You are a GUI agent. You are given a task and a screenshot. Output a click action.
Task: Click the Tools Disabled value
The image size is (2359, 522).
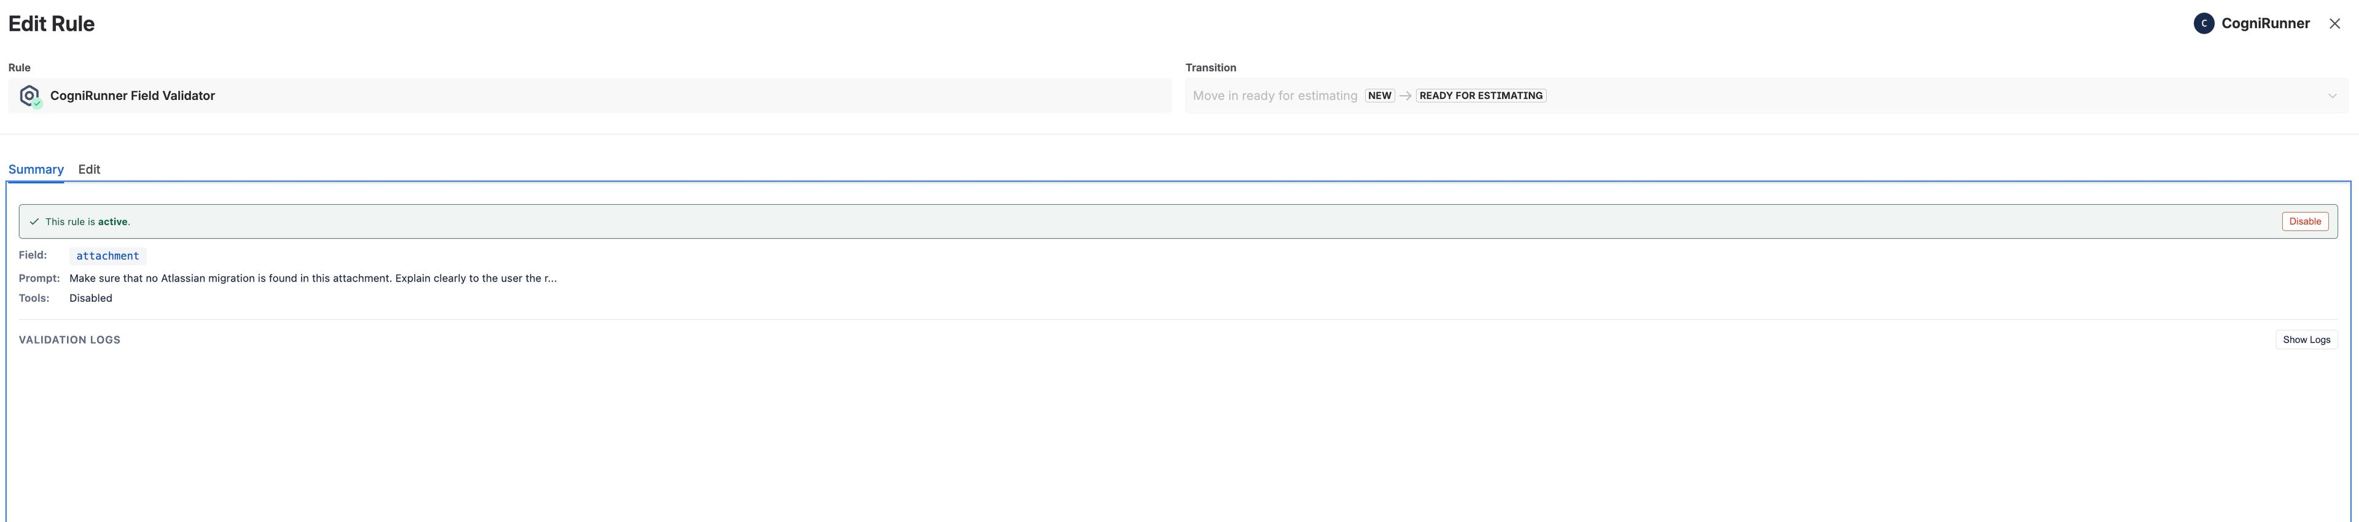point(91,299)
